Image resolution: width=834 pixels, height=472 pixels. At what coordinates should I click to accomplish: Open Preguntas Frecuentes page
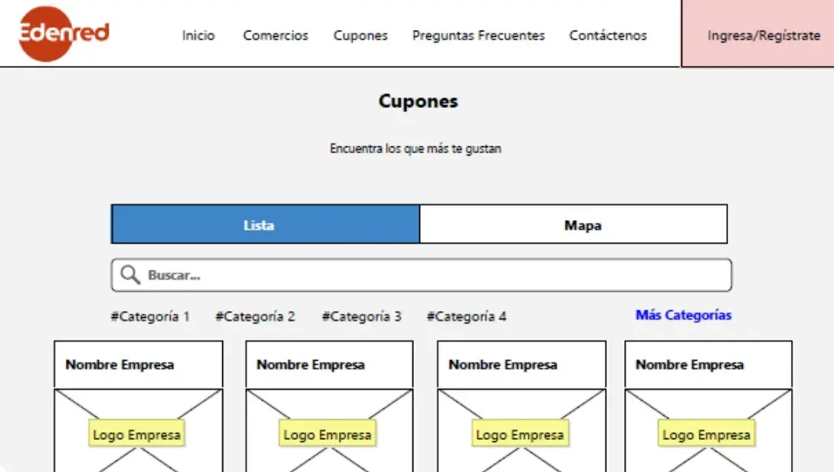click(x=478, y=35)
